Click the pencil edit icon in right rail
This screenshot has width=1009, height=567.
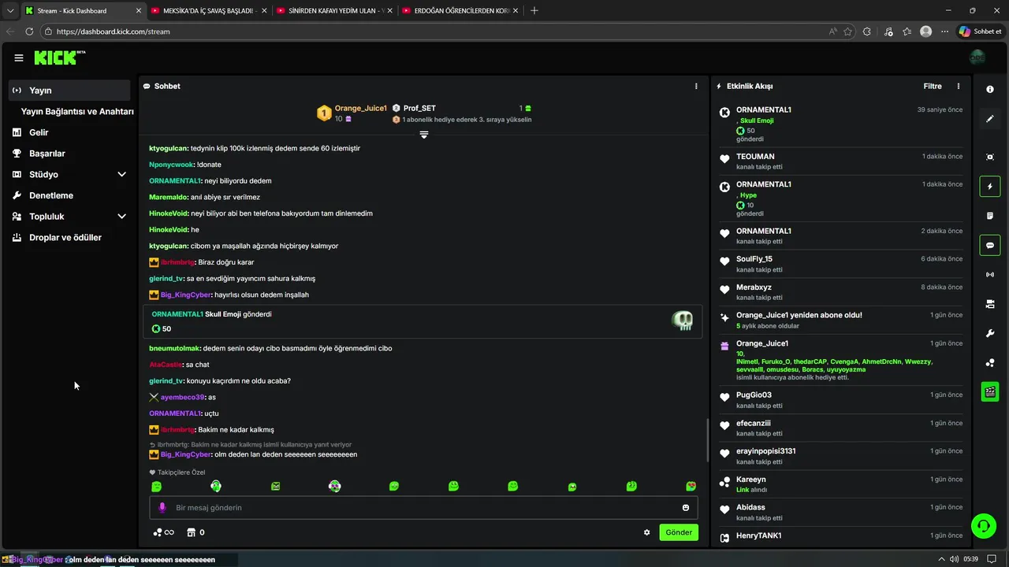point(990,119)
